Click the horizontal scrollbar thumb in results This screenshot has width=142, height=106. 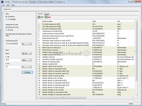[x=63, y=97]
